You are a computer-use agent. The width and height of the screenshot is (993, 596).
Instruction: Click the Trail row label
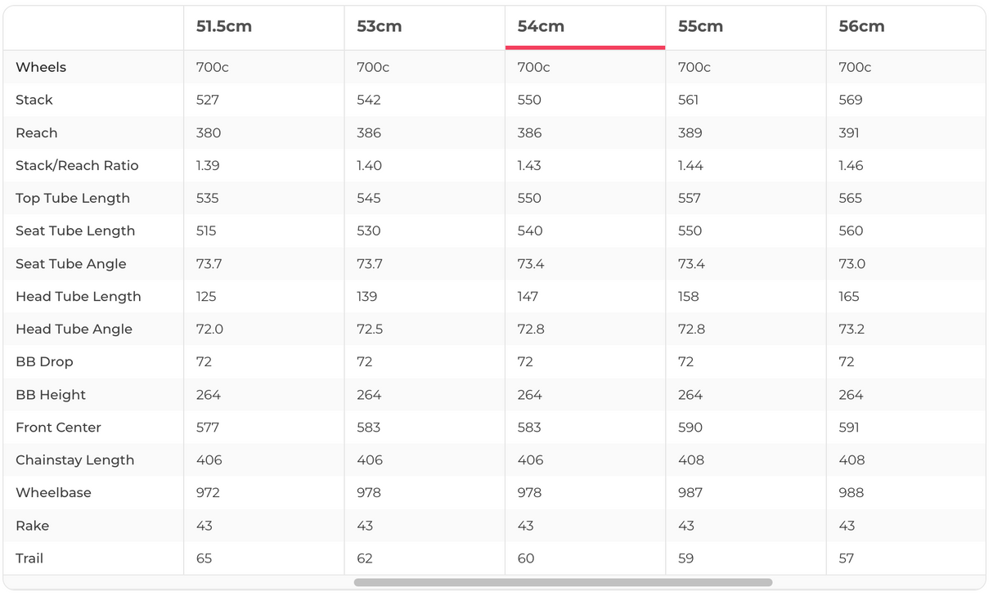[29, 558]
